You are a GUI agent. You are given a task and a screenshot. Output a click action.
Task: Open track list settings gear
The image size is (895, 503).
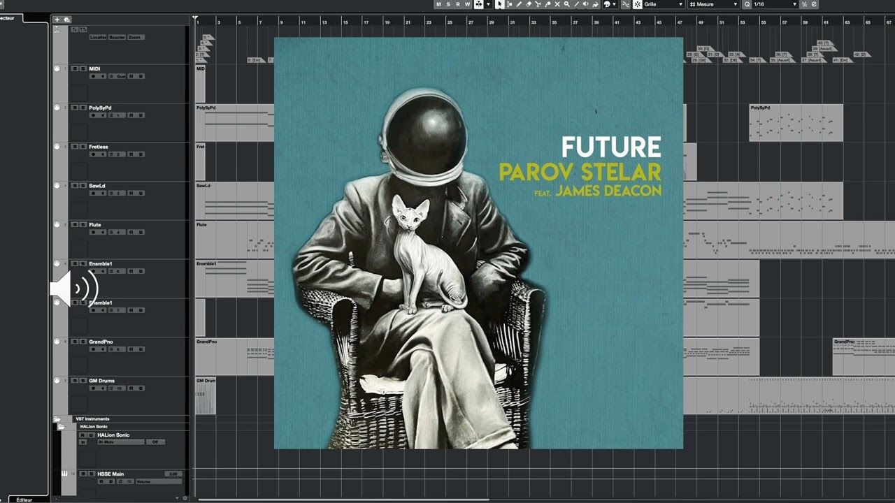[x=185, y=498]
